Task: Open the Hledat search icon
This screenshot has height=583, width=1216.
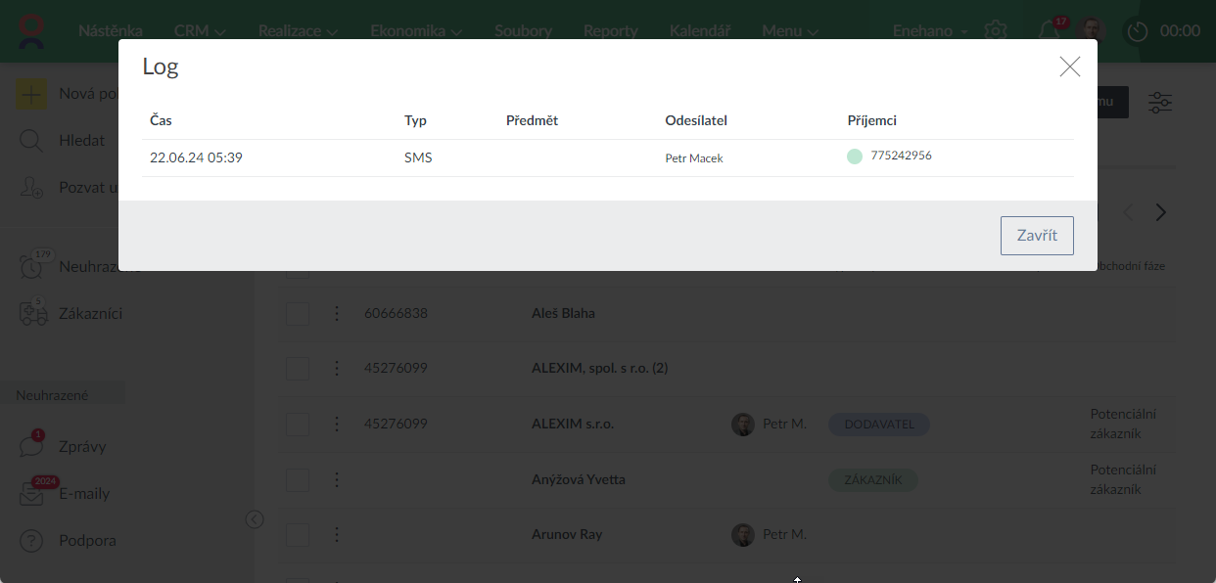Action: [x=31, y=141]
